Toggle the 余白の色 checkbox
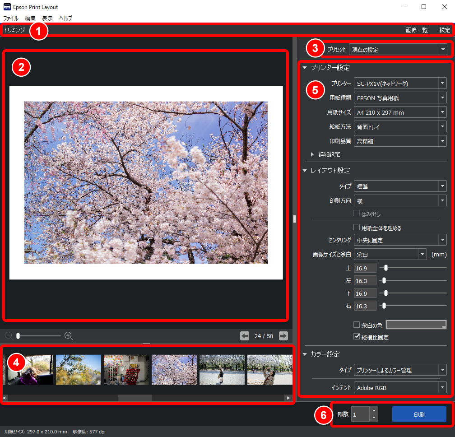The height and width of the screenshot is (437, 455). 357,325
